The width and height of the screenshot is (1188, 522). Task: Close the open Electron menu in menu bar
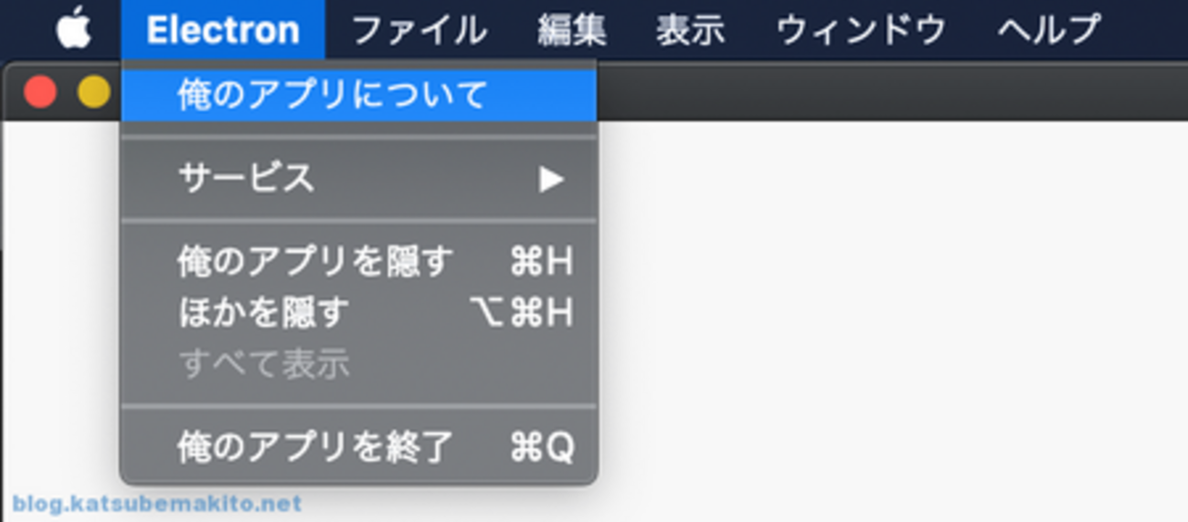(x=223, y=29)
